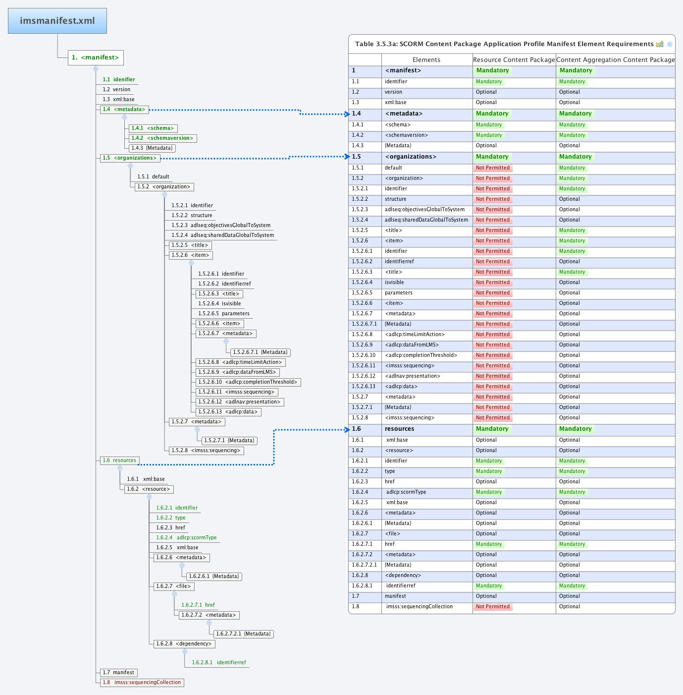The image size is (683, 695).
Task: Collapse the 1.4 <metadata> branch
Action: pos(124,117)
